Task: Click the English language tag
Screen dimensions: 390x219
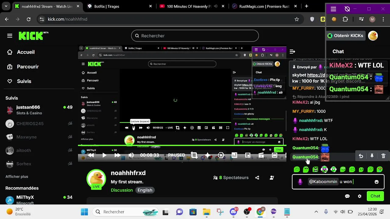Action: [145, 190]
